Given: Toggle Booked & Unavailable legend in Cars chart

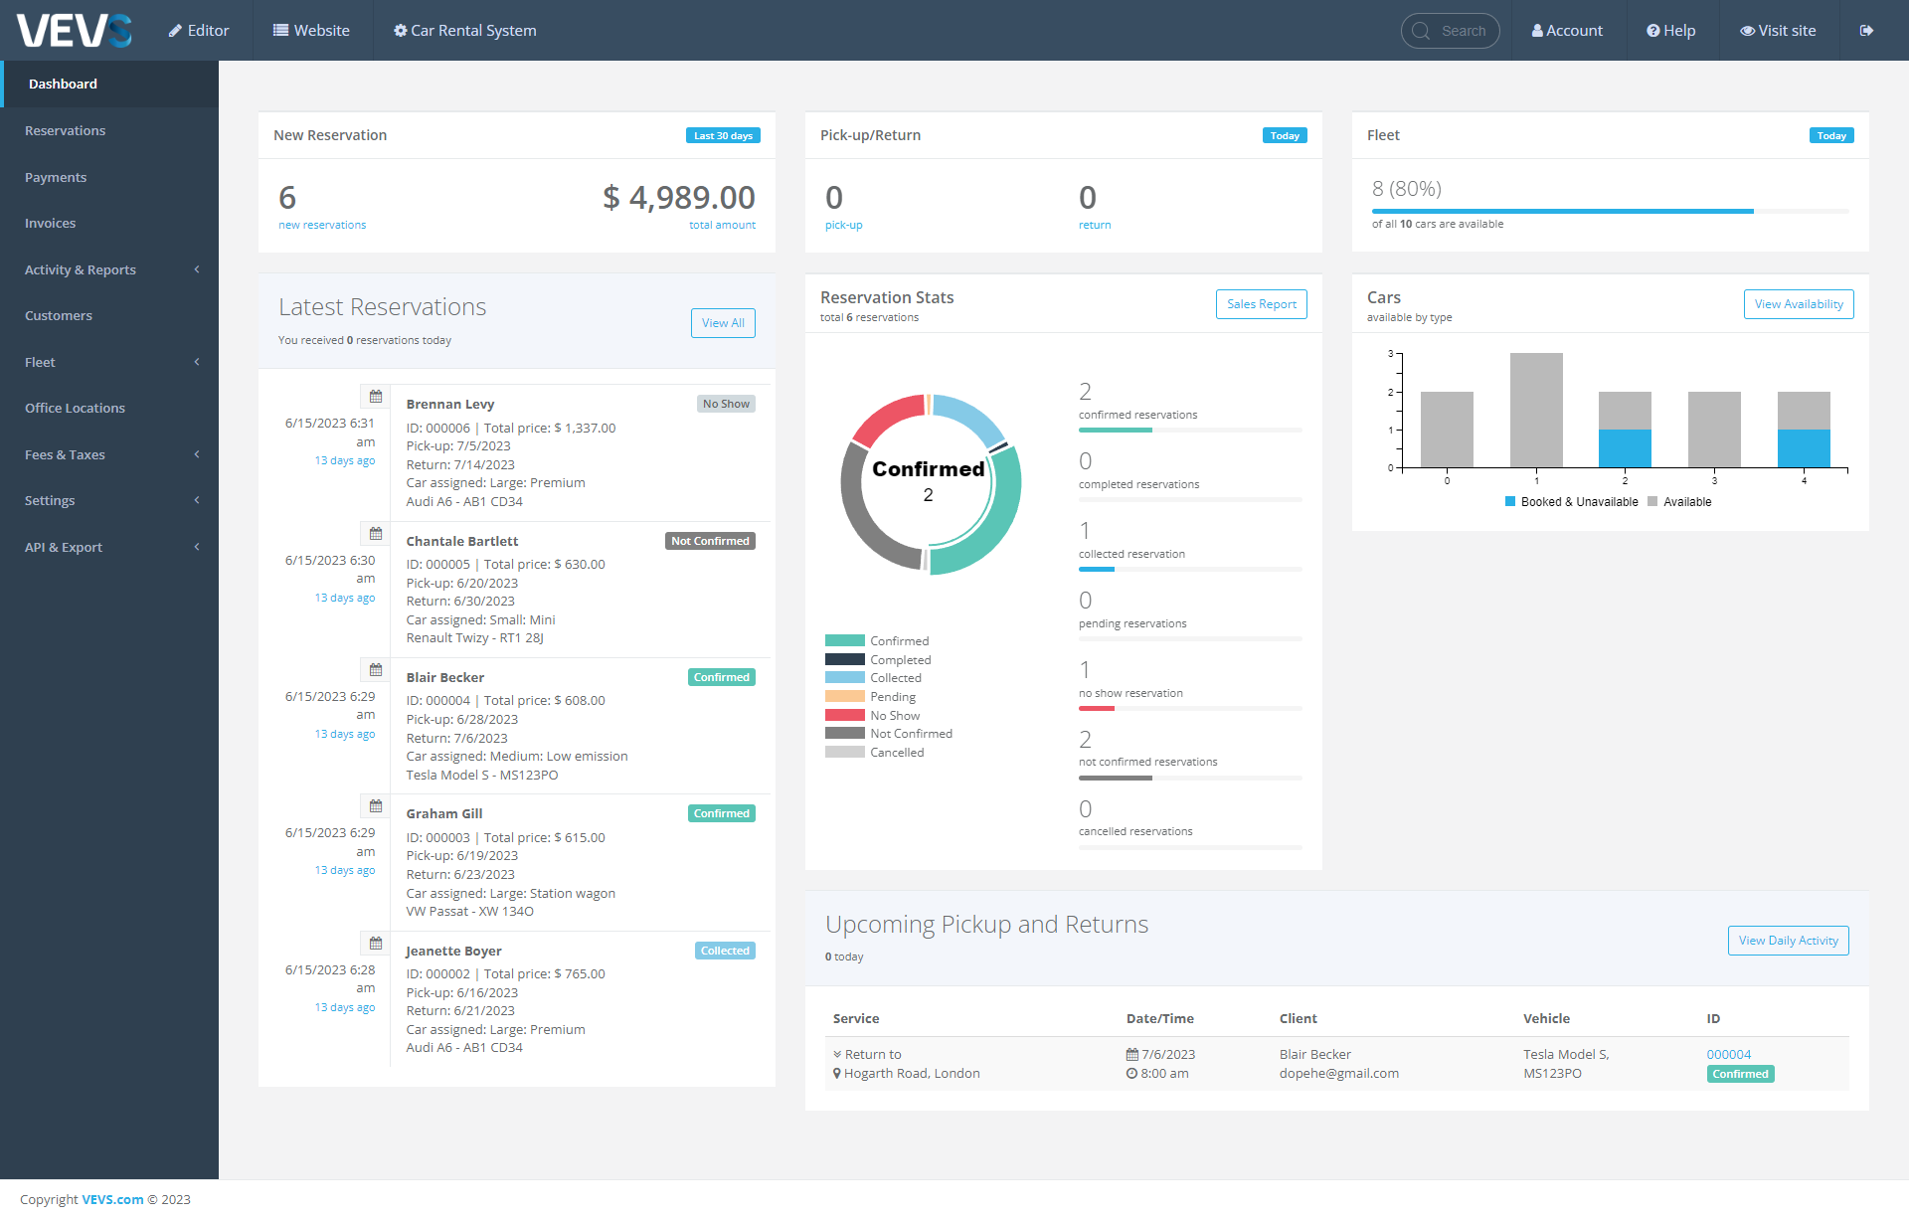Looking at the screenshot, I should (1571, 502).
